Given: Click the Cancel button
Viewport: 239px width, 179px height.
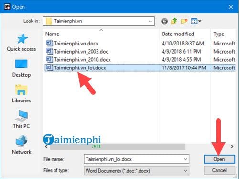Looking at the screenshot, I should point(219,170).
